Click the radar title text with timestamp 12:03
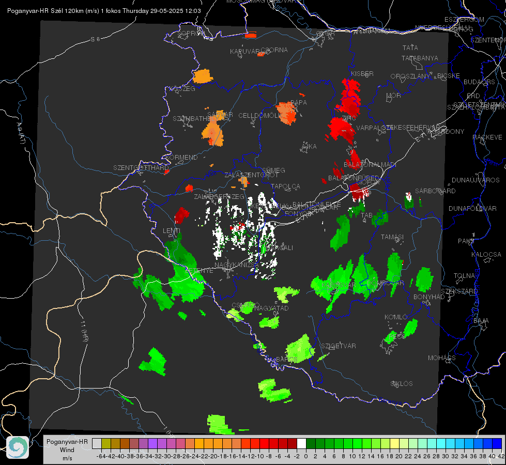The height and width of the screenshot is (465, 506). click(x=104, y=11)
